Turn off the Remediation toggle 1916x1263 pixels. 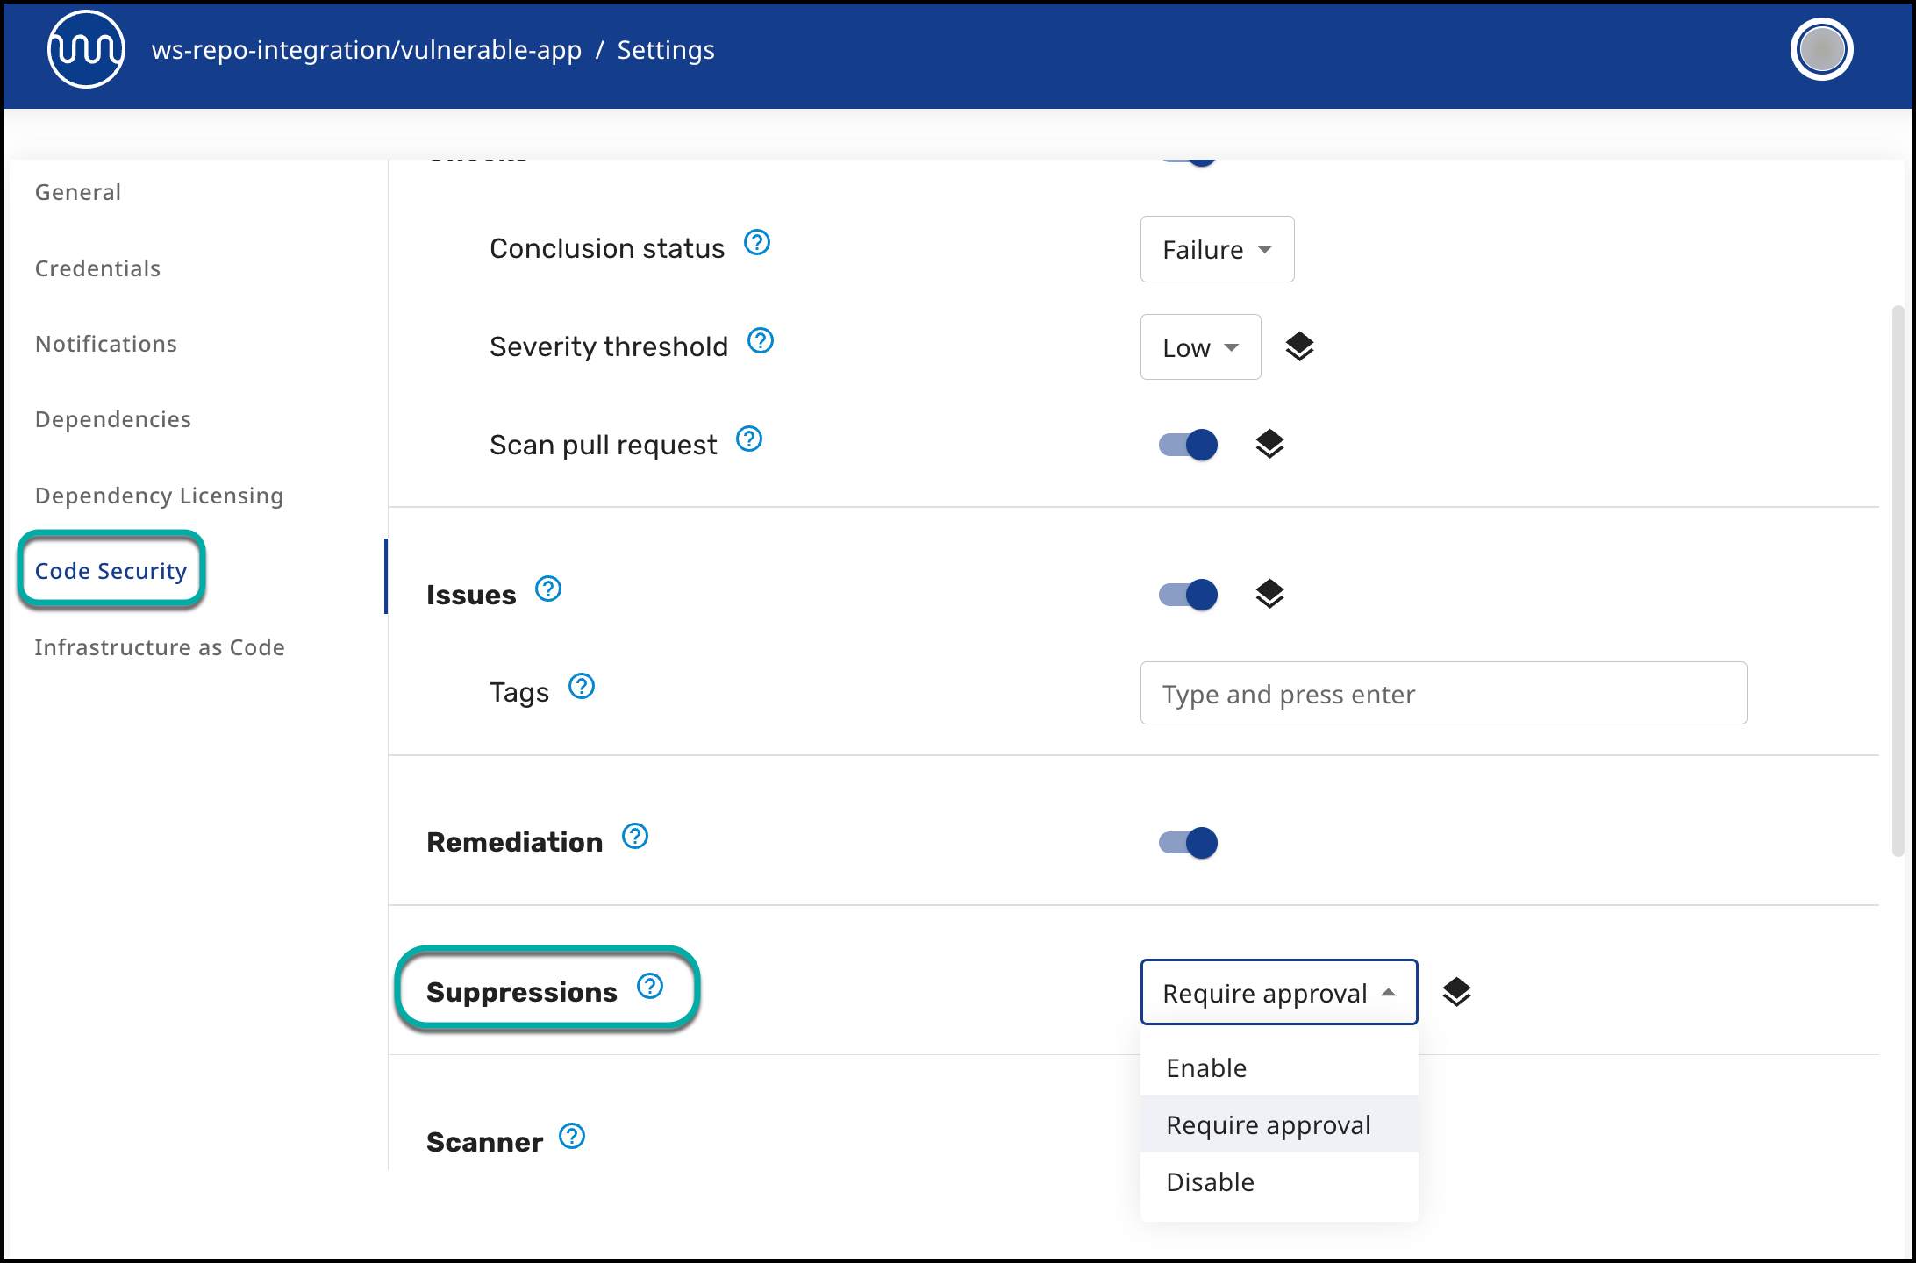coord(1189,843)
